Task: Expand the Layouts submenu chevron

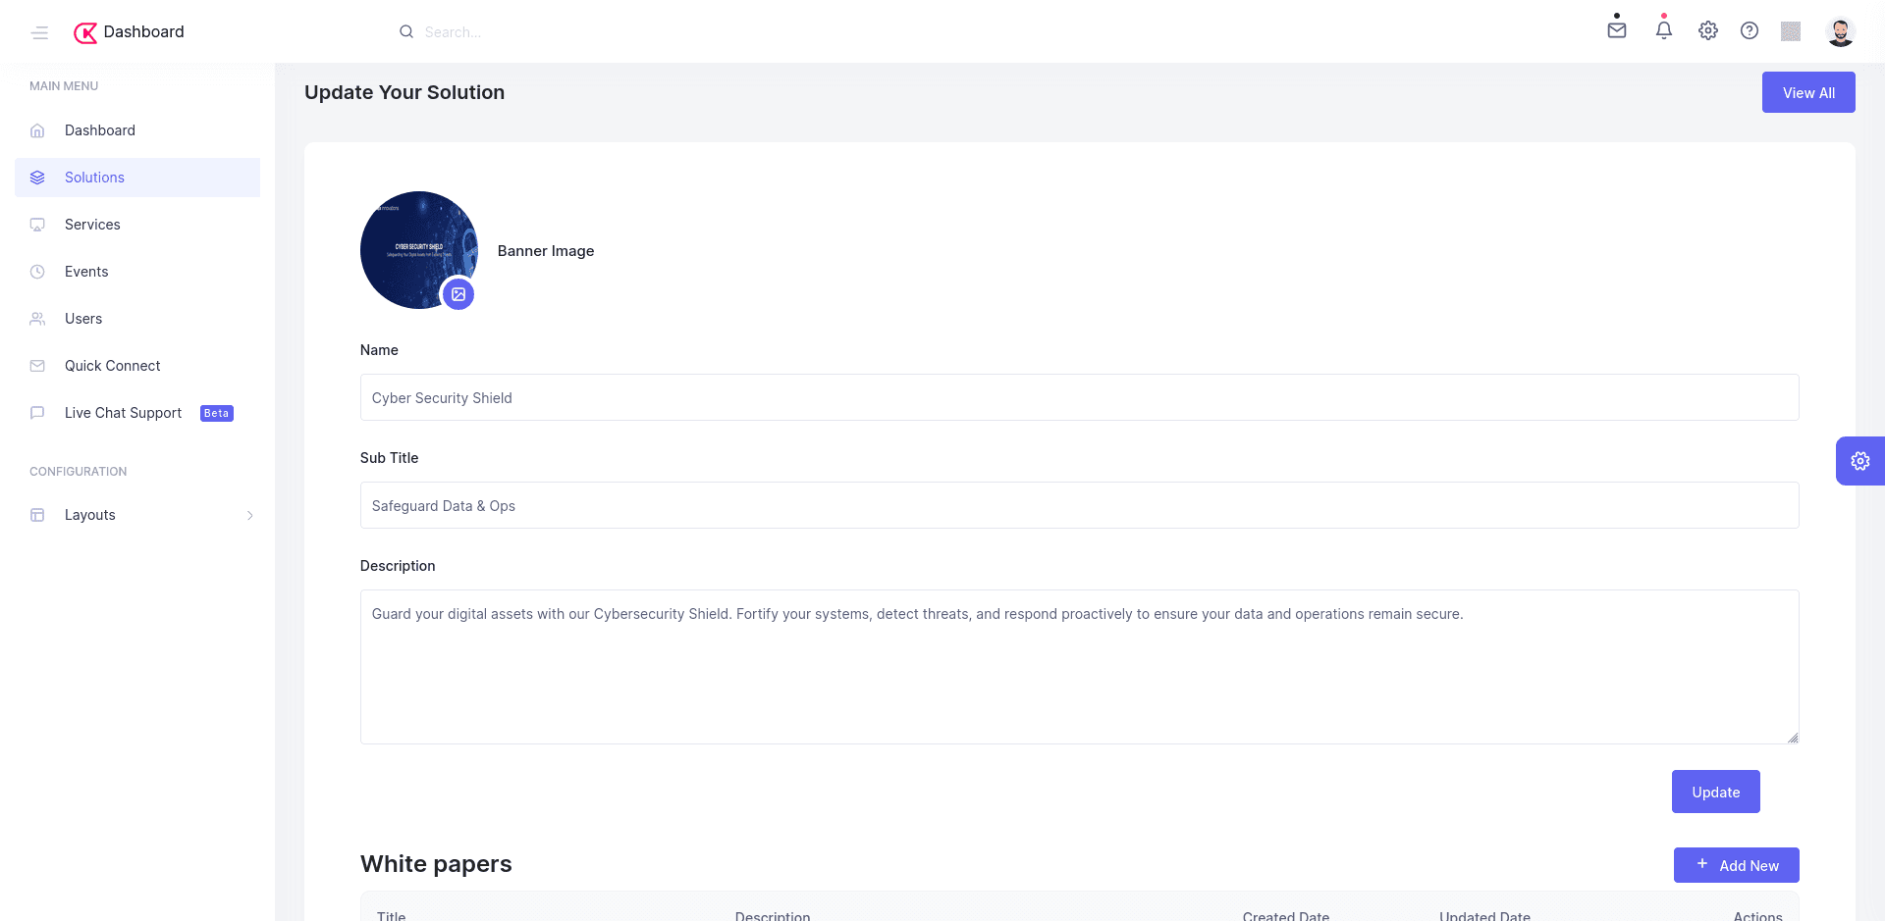Action: pyautogui.click(x=250, y=515)
